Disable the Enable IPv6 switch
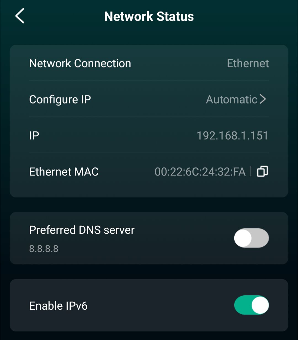Image resolution: width=298 pixels, height=340 pixels. pyautogui.click(x=251, y=305)
